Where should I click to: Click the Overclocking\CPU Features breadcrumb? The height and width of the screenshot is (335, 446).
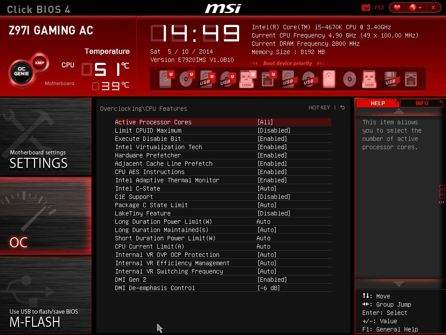pos(144,109)
